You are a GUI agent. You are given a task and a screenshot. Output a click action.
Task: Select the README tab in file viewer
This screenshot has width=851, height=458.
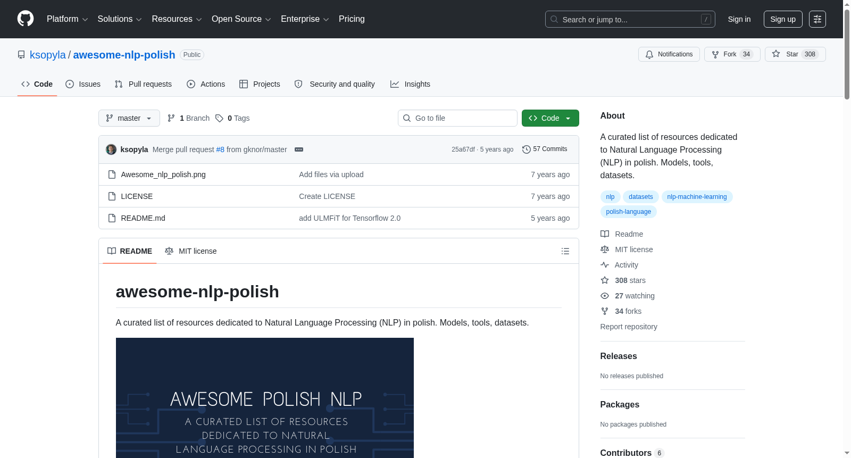(130, 251)
